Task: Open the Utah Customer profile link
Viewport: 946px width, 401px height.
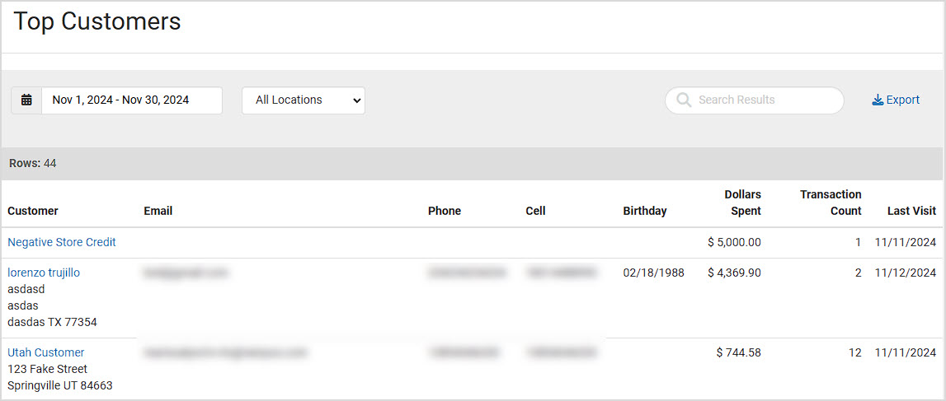Action: tap(46, 352)
